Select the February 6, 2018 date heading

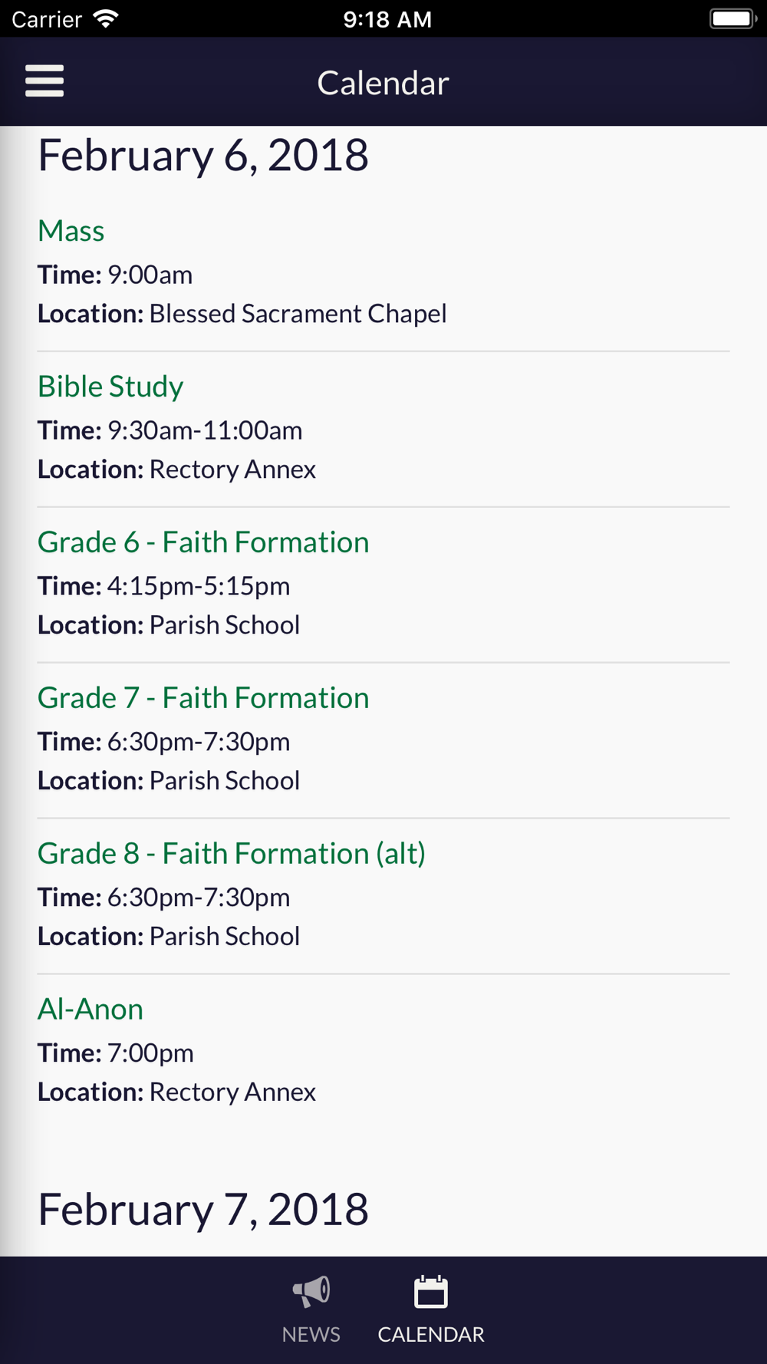click(x=203, y=156)
